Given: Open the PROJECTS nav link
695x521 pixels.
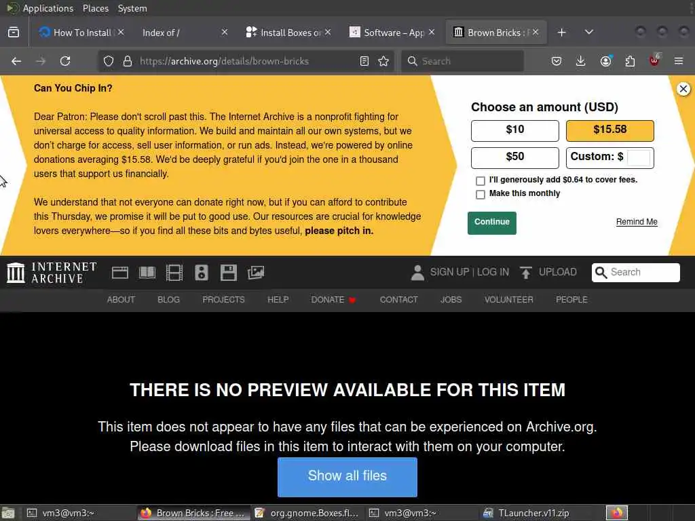Looking at the screenshot, I should [223, 300].
